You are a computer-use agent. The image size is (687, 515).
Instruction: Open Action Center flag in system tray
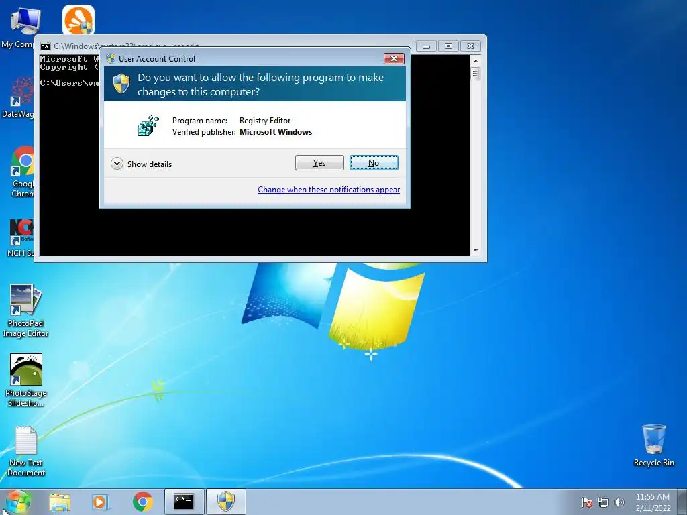tap(587, 502)
